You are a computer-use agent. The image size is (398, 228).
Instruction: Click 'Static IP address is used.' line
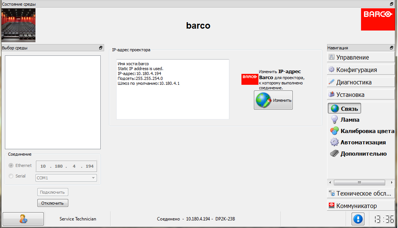(x=140, y=69)
